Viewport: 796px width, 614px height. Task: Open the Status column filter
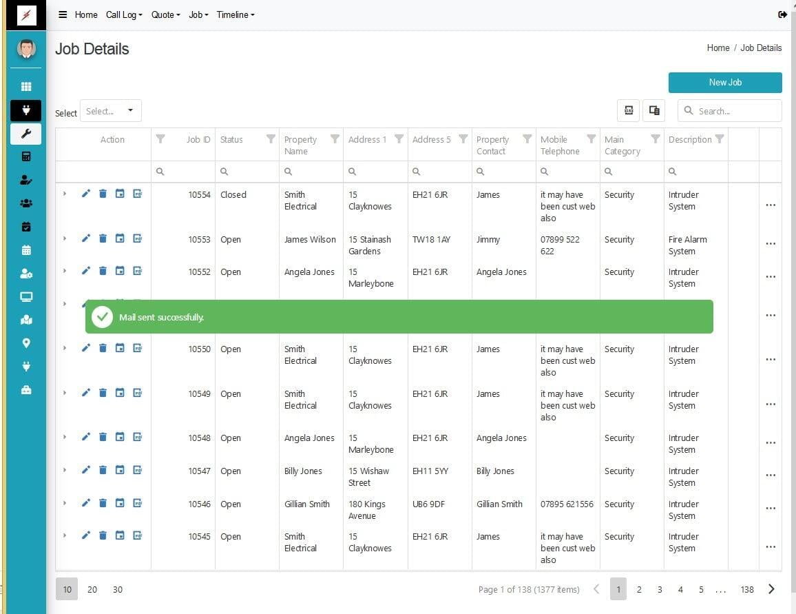(x=271, y=139)
